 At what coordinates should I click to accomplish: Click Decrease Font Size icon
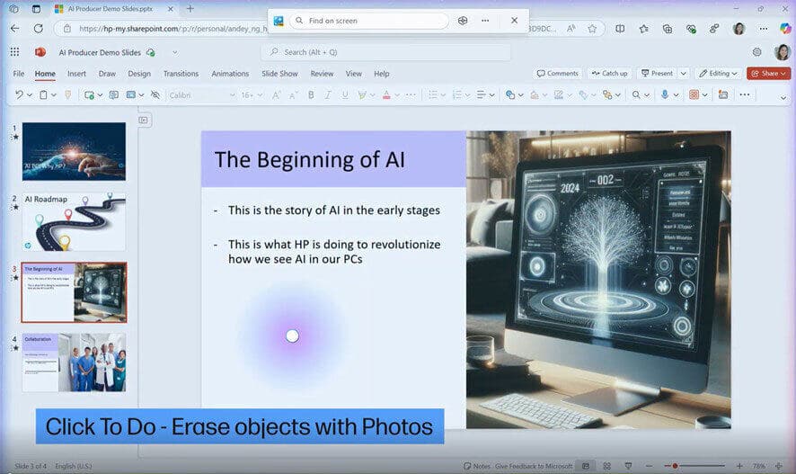click(x=293, y=95)
